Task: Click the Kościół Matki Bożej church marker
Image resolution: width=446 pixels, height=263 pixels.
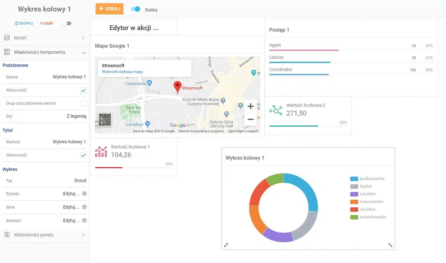Action: [x=223, y=101]
